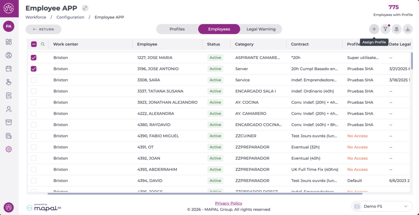Click the horizontal scrollbar under the table

click(205, 193)
